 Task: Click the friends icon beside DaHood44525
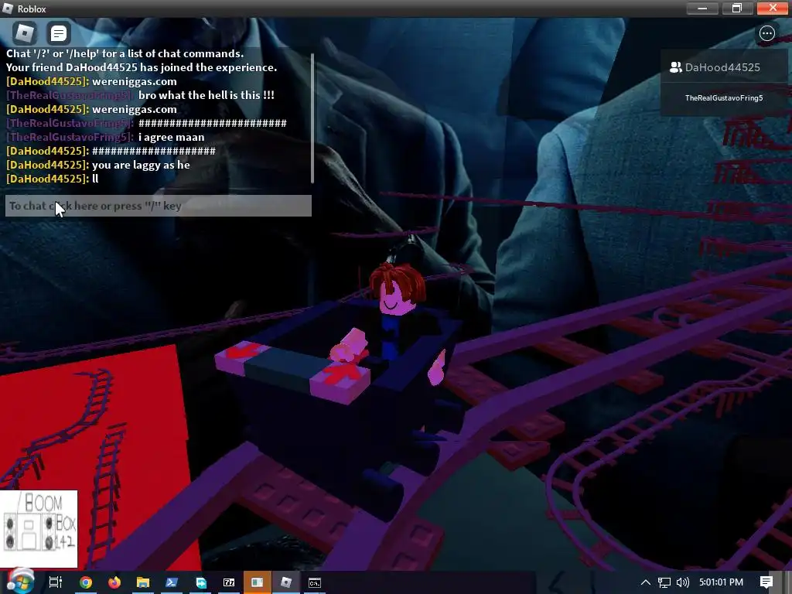coord(675,67)
